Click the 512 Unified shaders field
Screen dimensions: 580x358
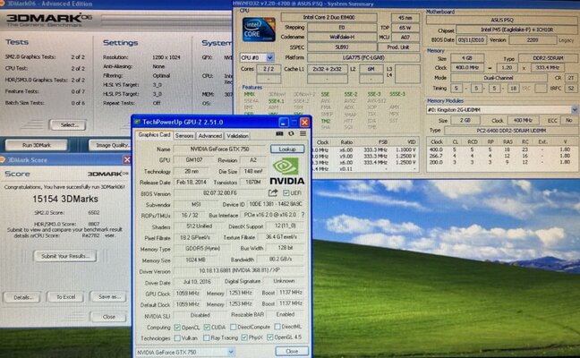(x=199, y=226)
